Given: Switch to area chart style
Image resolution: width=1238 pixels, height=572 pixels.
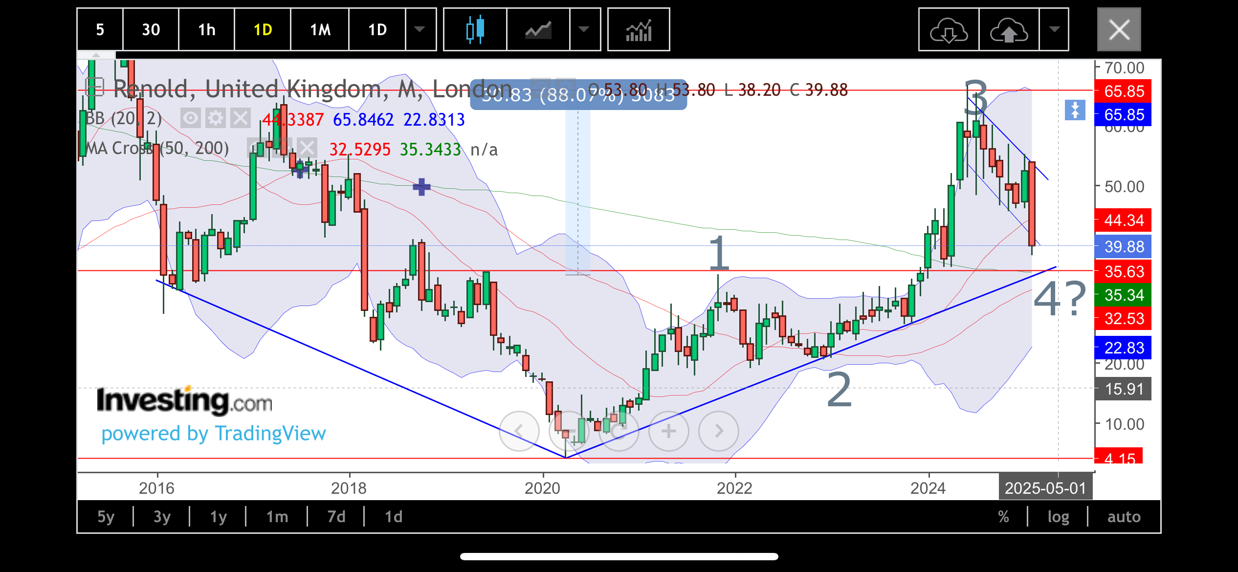Looking at the screenshot, I should 538,29.
